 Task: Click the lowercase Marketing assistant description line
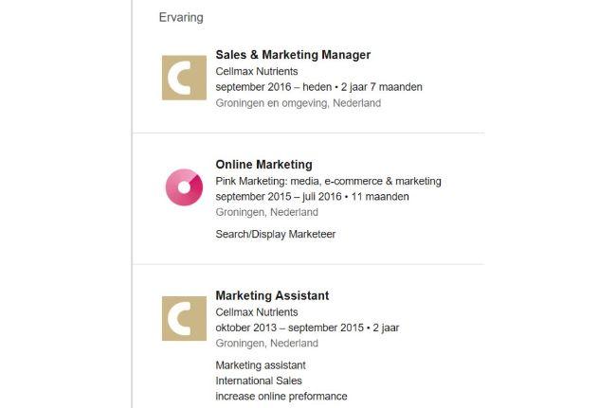(261, 364)
